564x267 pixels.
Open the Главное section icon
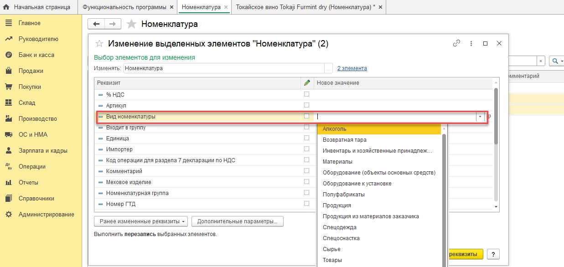click(8, 23)
